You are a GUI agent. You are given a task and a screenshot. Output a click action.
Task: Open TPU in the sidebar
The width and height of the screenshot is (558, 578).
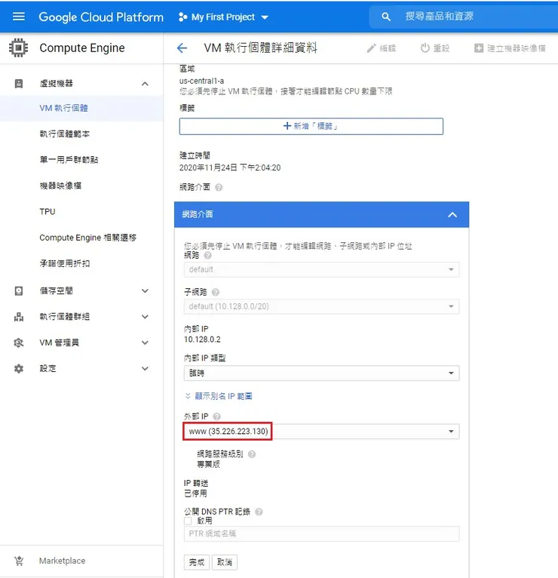(x=48, y=211)
